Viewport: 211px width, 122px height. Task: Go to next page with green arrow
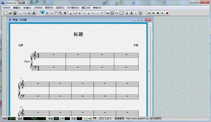90,118
